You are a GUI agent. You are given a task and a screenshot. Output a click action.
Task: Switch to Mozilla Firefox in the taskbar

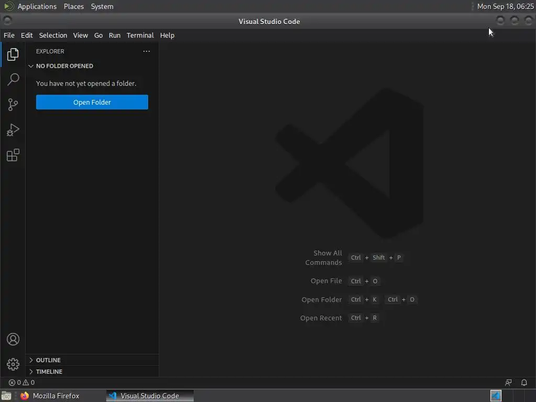[56, 396]
